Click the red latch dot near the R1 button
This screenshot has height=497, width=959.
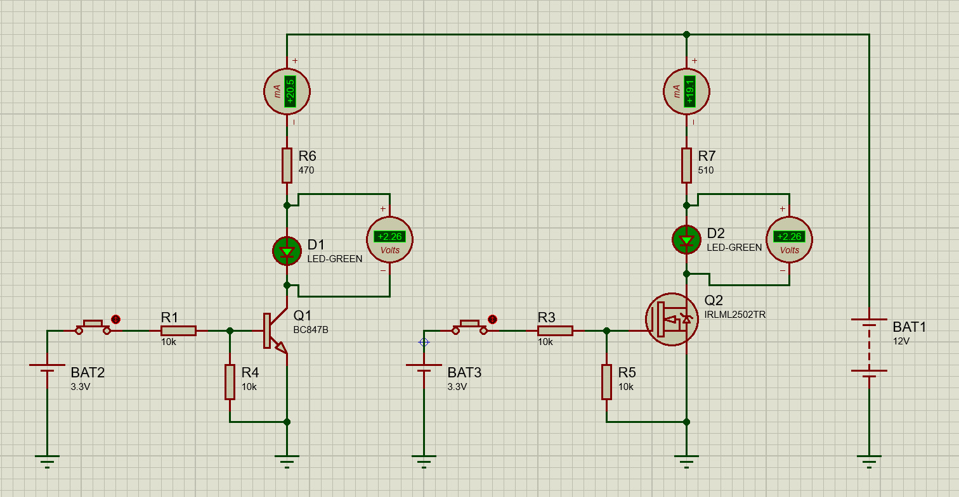(x=116, y=319)
